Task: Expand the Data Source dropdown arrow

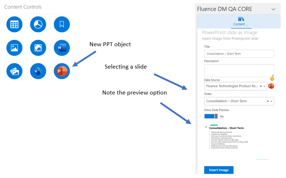Action: pyautogui.click(x=264, y=86)
